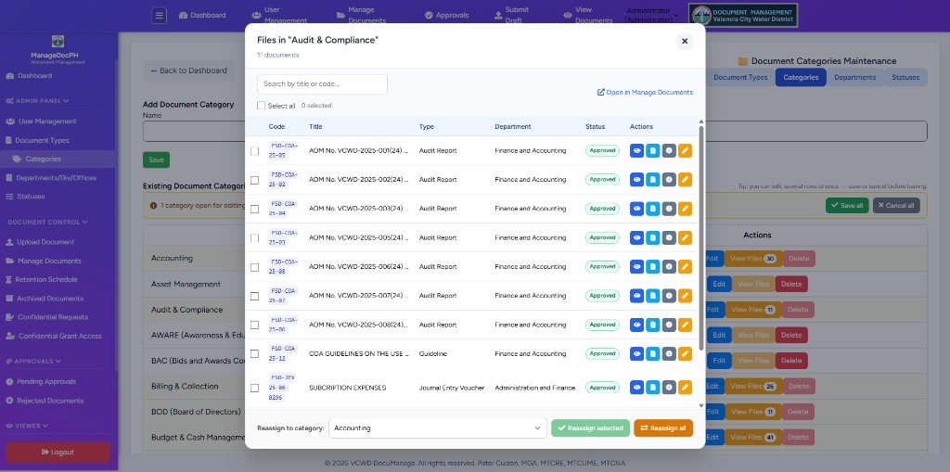Click the Logout button
The width and height of the screenshot is (950, 472).
tap(58, 452)
